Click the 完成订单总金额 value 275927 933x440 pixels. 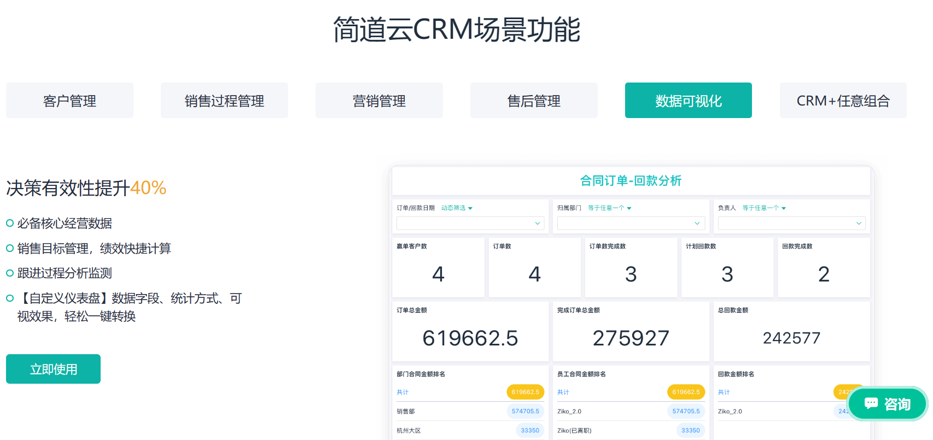point(631,338)
